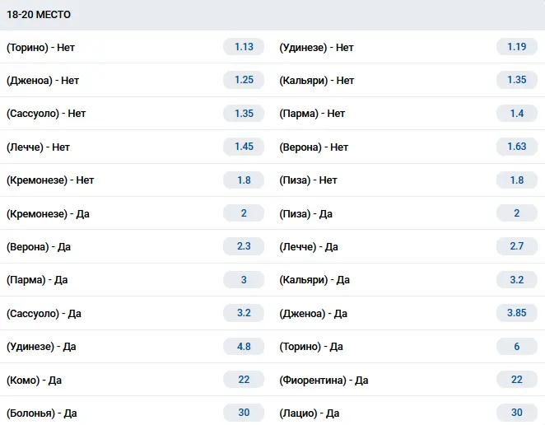Choose Удинезе Да odds 4.8
The image size is (545, 425).
pyautogui.click(x=244, y=347)
